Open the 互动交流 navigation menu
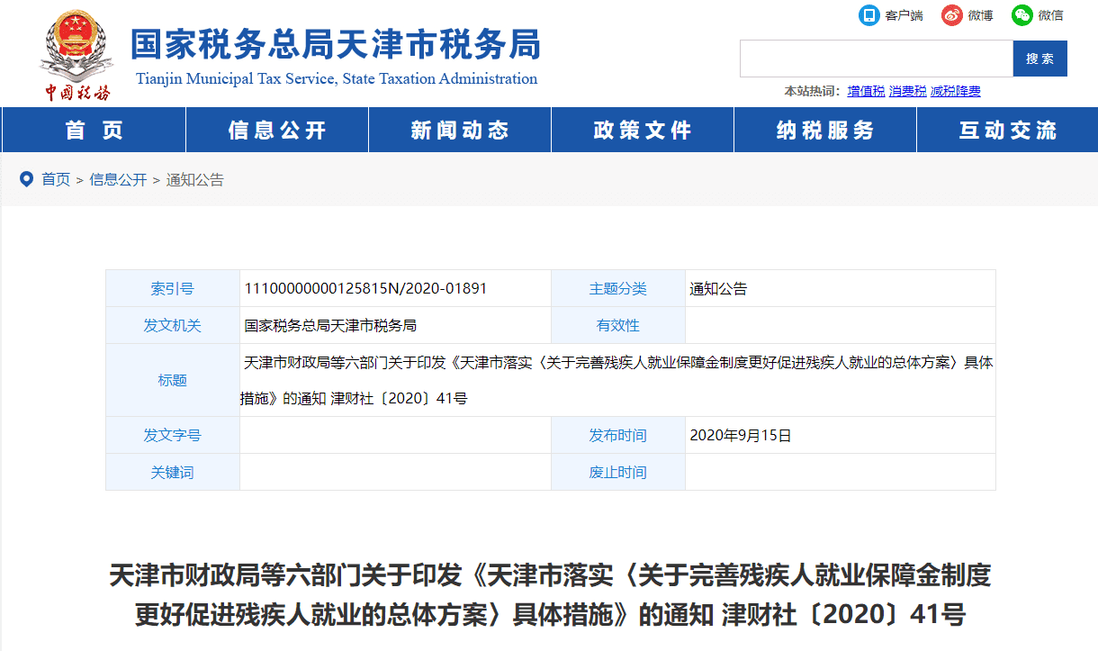The width and height of the screenshot is (1098, 651). pyautogui.click(x=1007, y=130)
